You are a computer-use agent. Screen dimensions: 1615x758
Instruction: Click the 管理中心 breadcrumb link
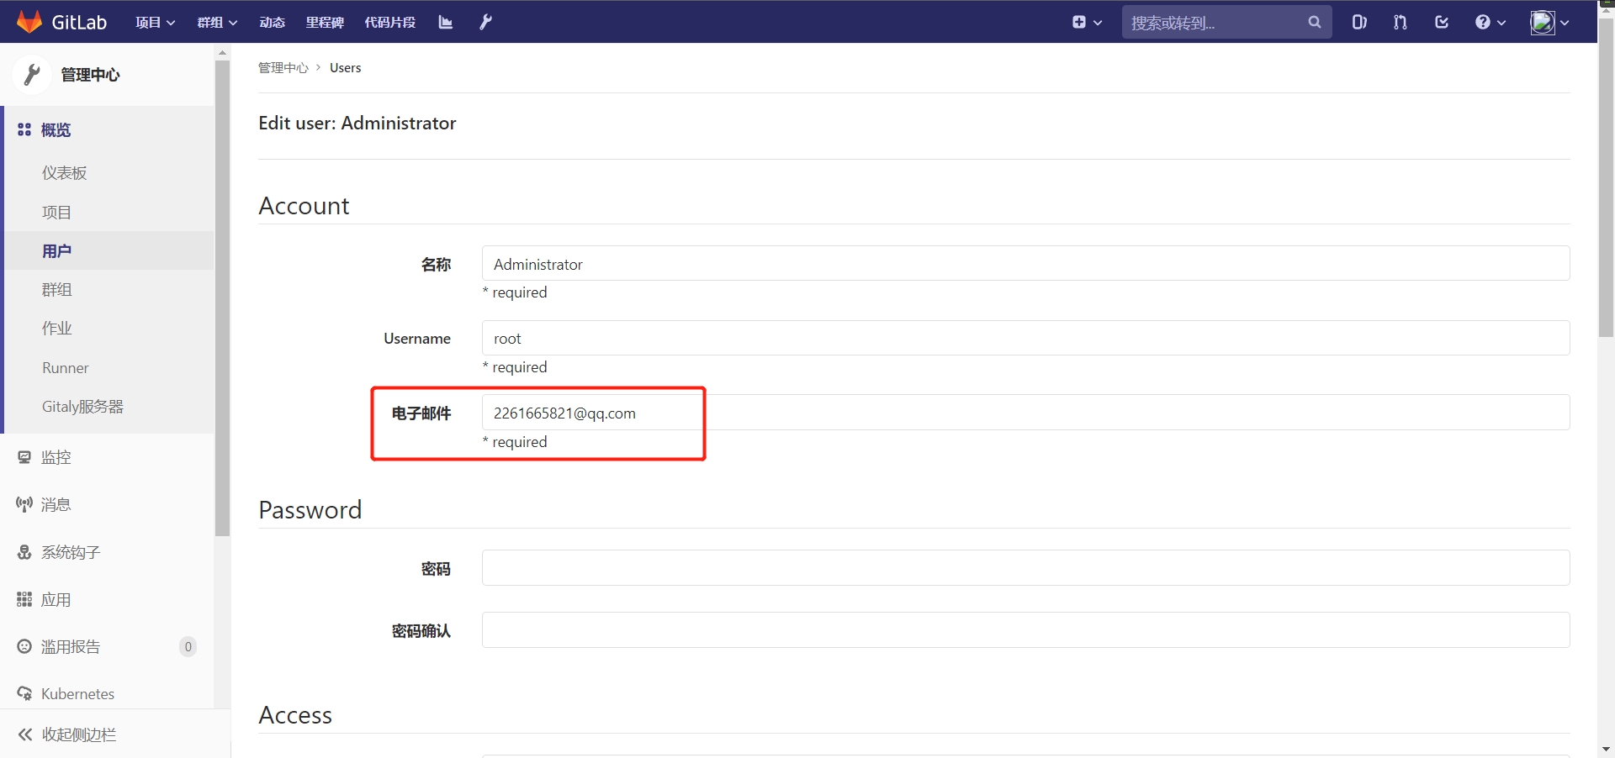point(283,68)
